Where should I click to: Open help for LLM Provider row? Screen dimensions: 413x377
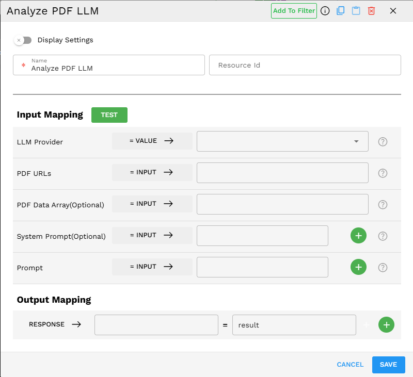(x=383, y=142)
